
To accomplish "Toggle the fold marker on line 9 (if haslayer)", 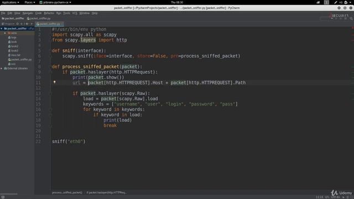I will pos(51,72).
